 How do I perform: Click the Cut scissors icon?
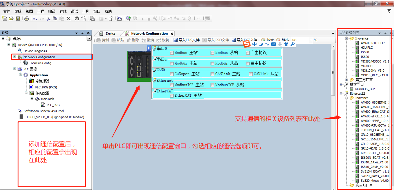pyautogui.click(x=48, y=19)
